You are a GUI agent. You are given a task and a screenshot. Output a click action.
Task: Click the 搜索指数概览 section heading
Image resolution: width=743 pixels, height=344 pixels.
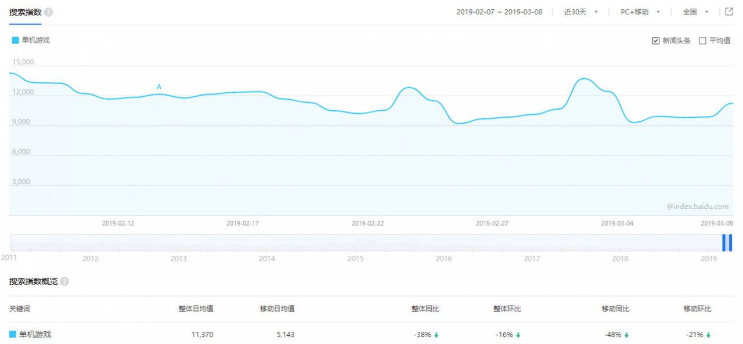click(34, 281)
